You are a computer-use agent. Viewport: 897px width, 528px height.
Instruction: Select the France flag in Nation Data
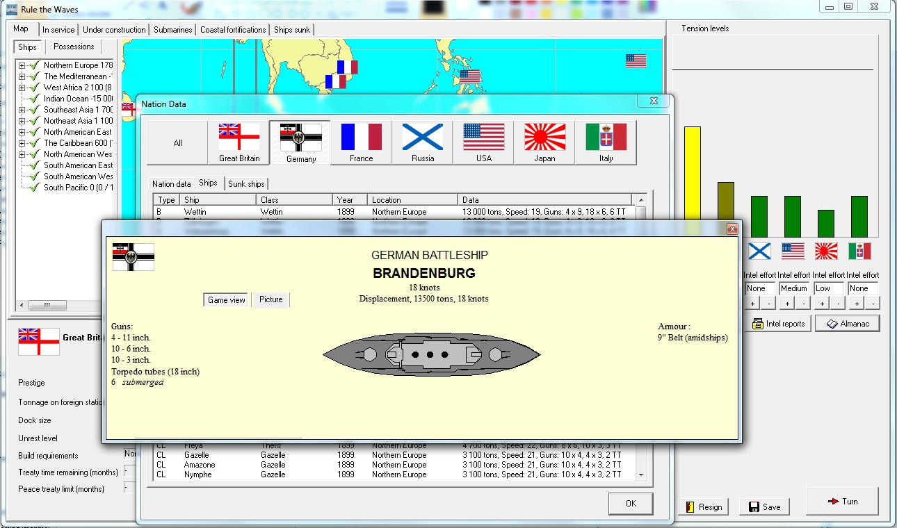(361, 142)
